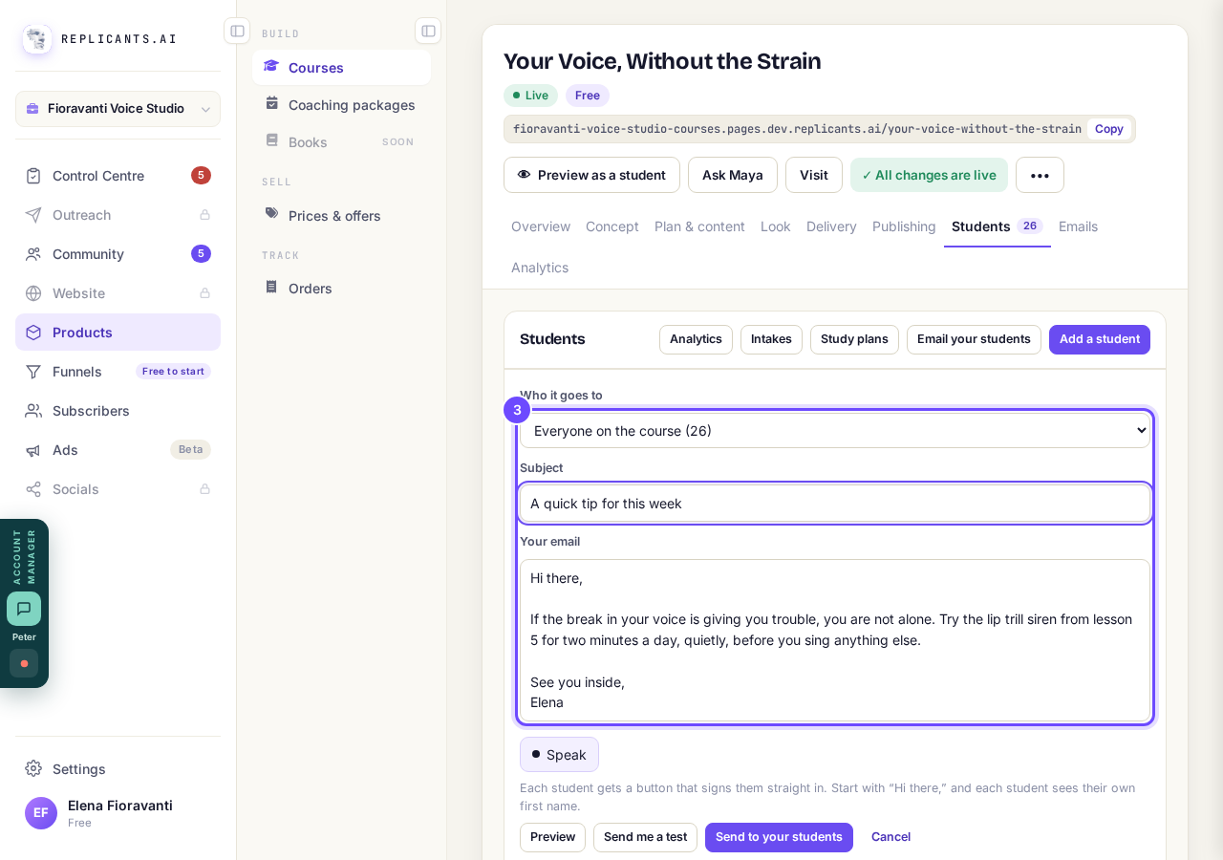Toggle the Speak dictation button
The width and height of the screenshot is (1223, 860).
559,755
